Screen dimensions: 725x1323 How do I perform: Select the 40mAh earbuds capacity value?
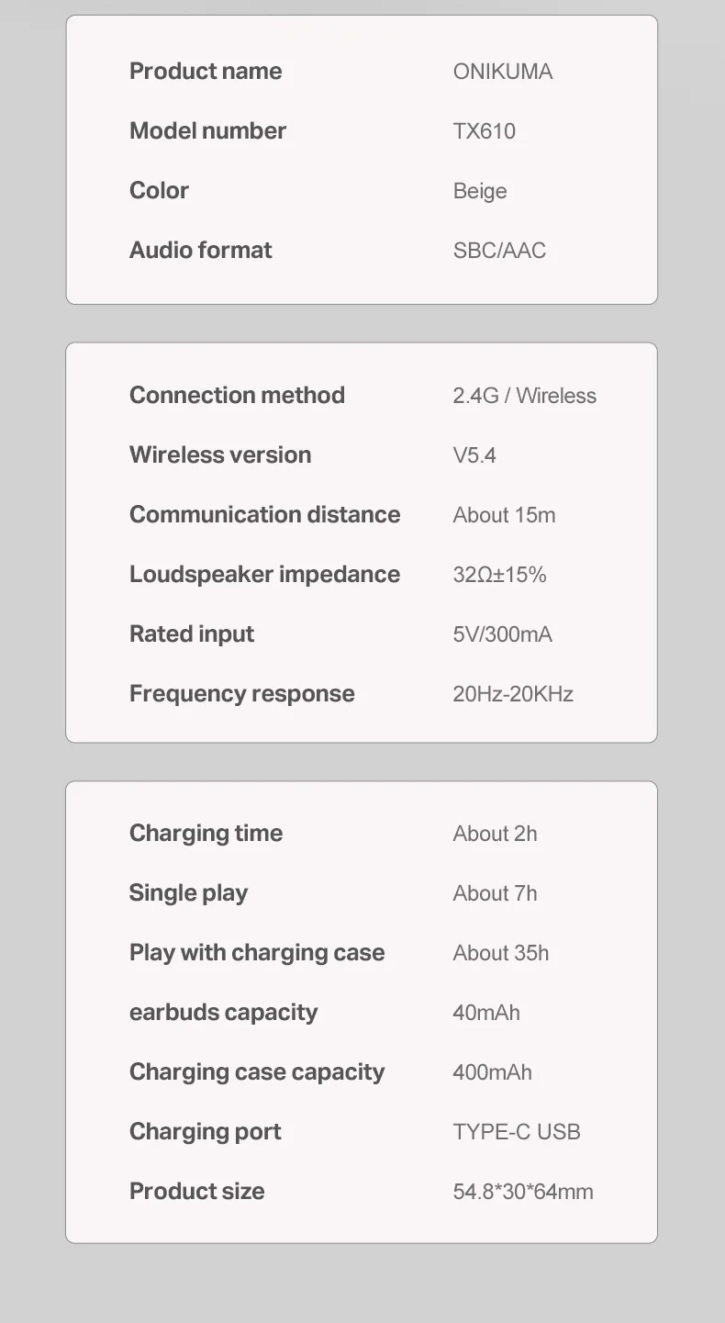[486, 1013]
